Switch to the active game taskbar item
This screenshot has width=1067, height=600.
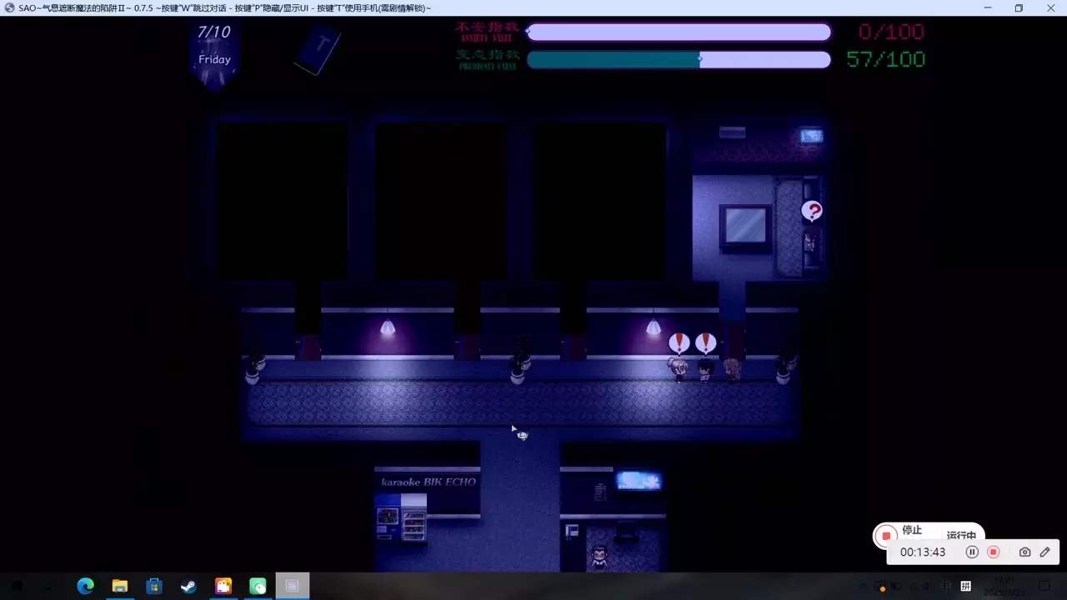click(x=292, y=586)
